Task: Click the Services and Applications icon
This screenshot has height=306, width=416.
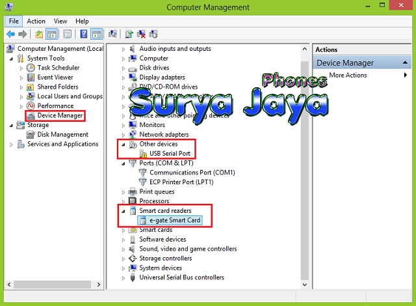Action: (21, 145)
